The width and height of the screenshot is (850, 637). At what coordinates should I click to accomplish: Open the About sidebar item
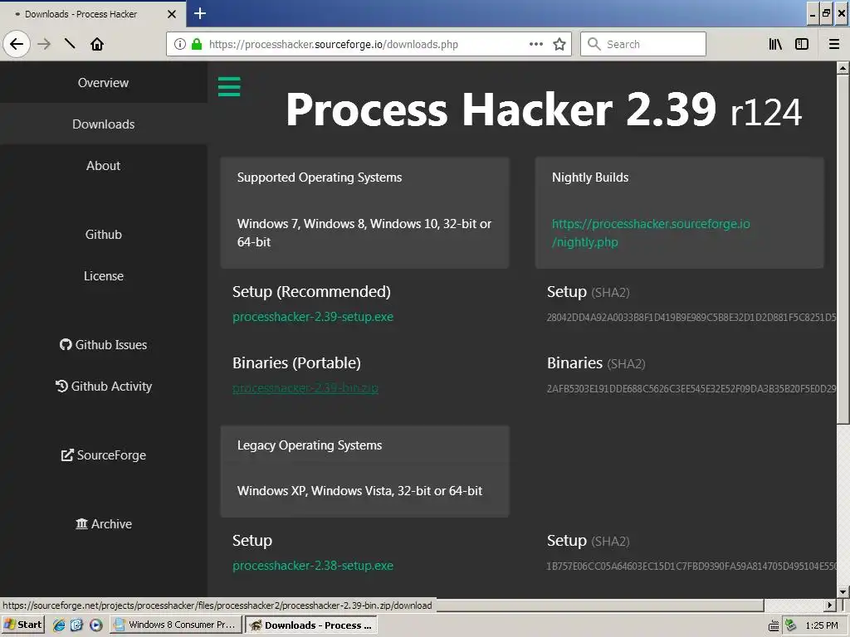(103, 166)
